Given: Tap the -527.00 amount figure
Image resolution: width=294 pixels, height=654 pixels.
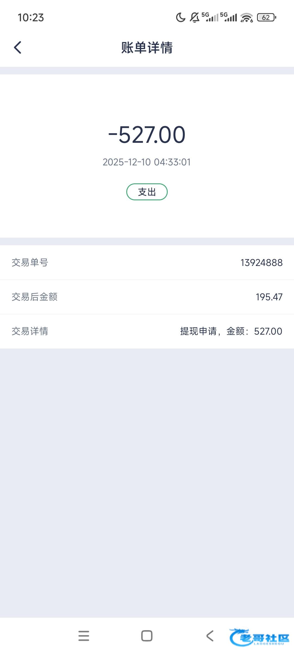Looking at the screenshot, I should pyautogui.click(x=147, y=135).
